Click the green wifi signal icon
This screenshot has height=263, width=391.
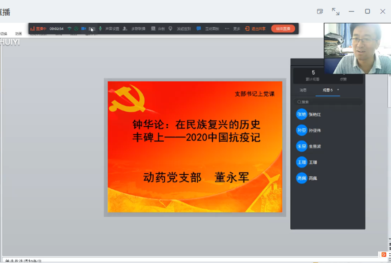coord(69,29)
